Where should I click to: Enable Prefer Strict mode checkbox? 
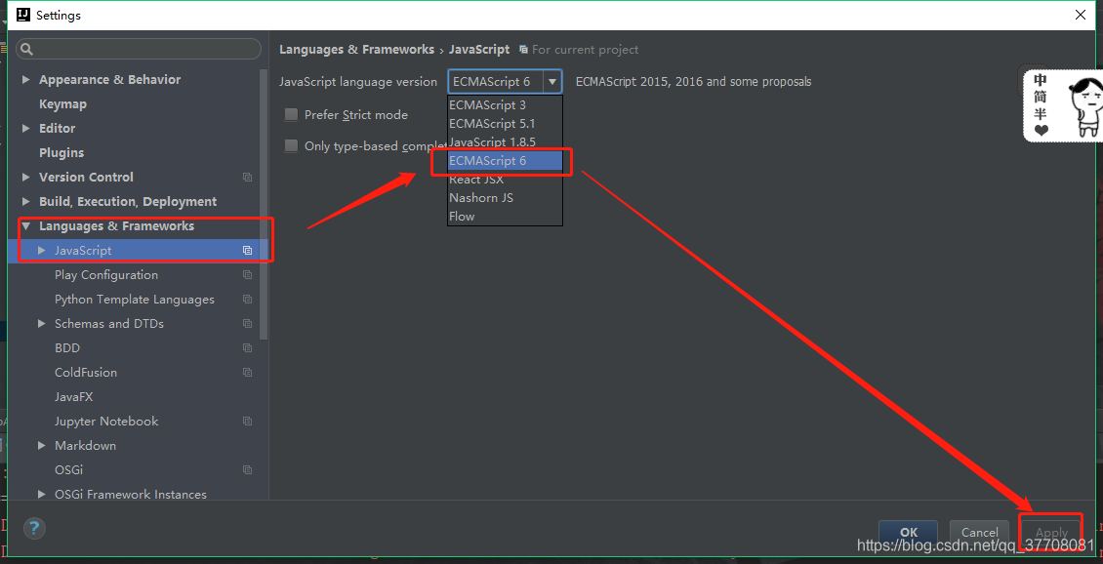coord(291,114)
